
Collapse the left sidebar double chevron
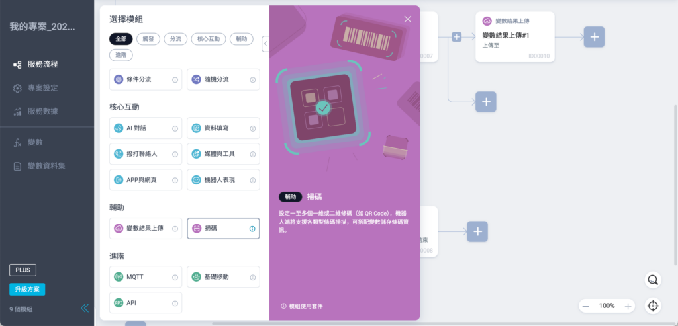coord(85,308)
